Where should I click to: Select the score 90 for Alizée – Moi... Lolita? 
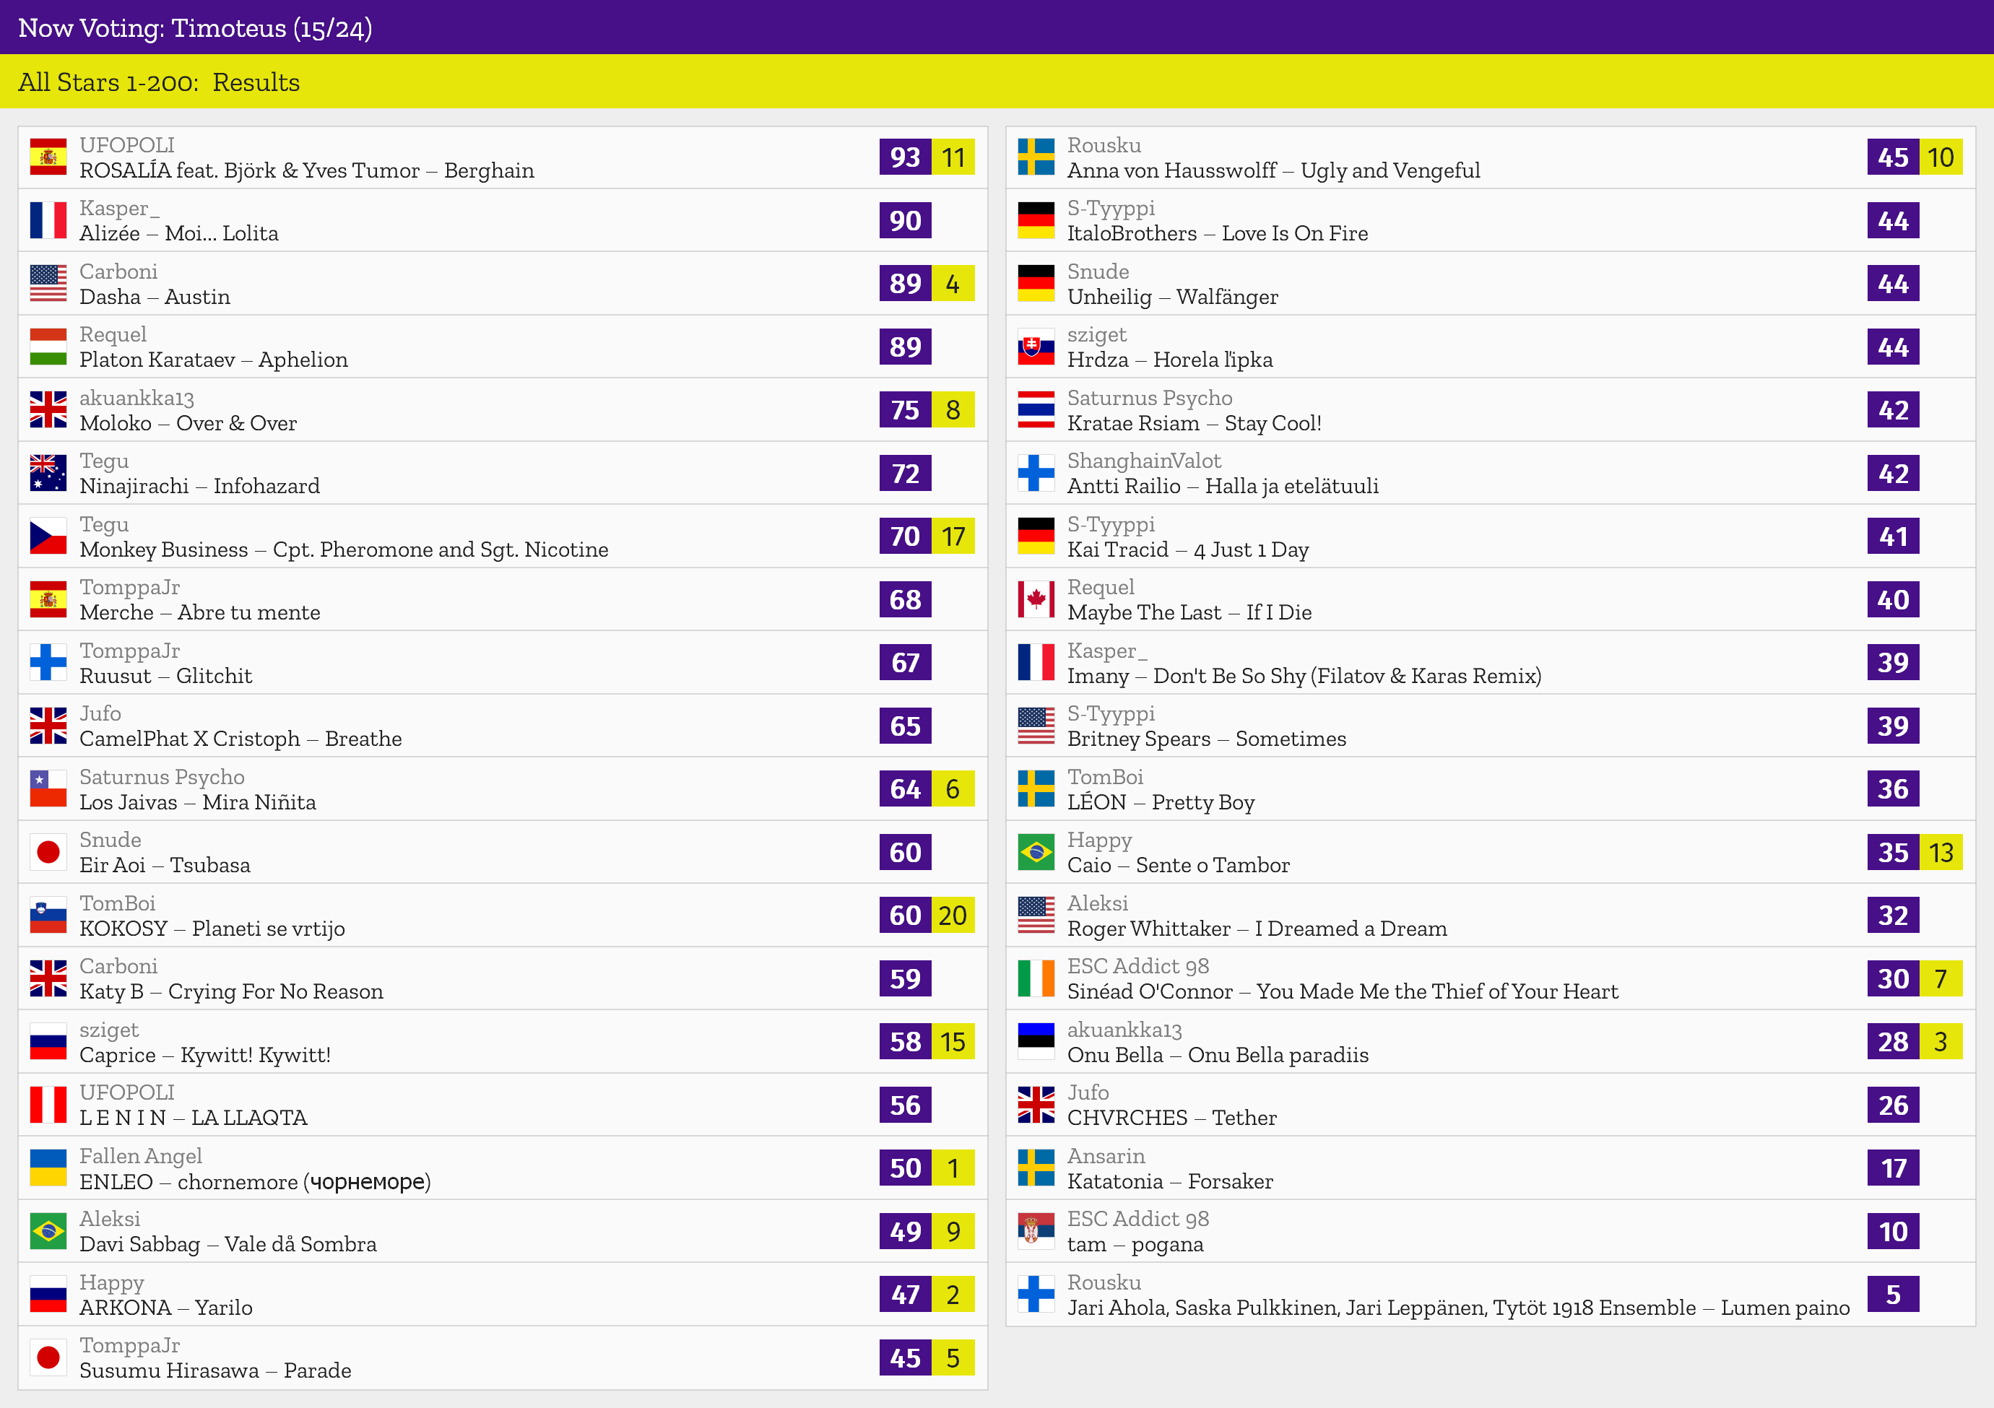tap(905, 220)
